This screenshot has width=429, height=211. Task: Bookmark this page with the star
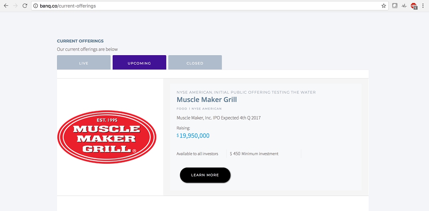383,6
